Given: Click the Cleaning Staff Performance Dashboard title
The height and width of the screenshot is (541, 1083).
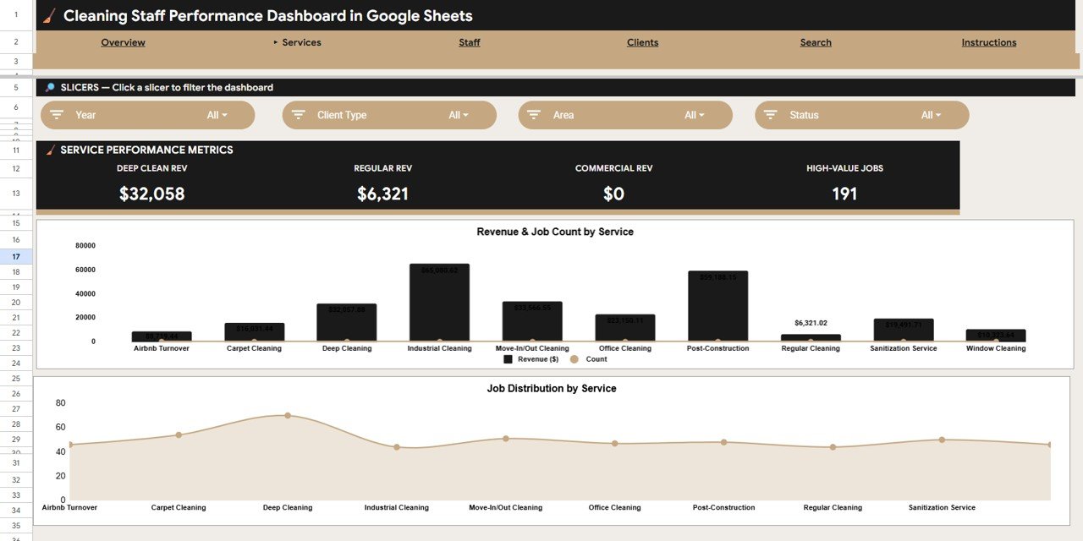Looking at the screenshot, I should (268, 16).
